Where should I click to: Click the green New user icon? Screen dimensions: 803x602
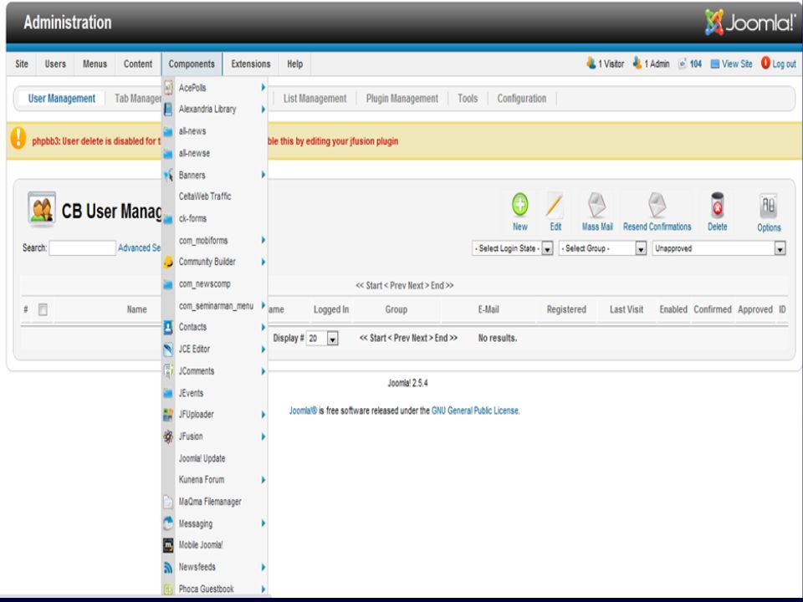coord(519,205)
